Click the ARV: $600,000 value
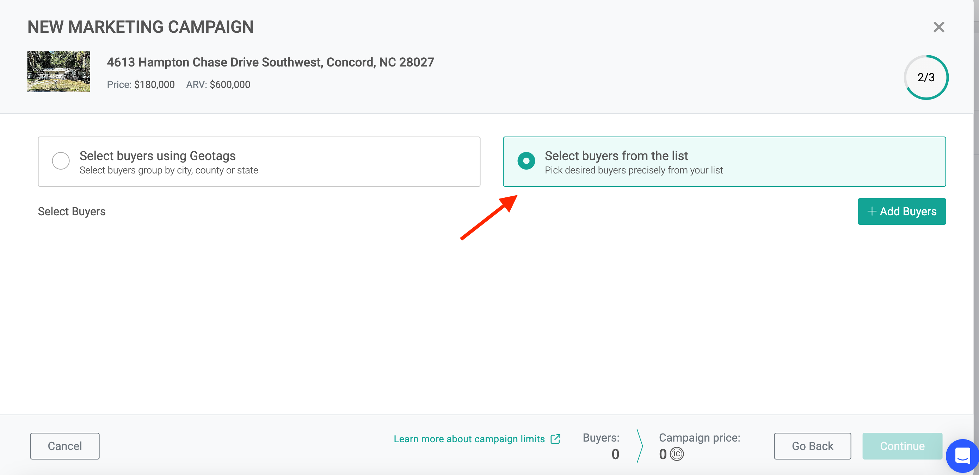Image resolution: width=979 pixels, height=475 pixels. click(x=218, y=84)
